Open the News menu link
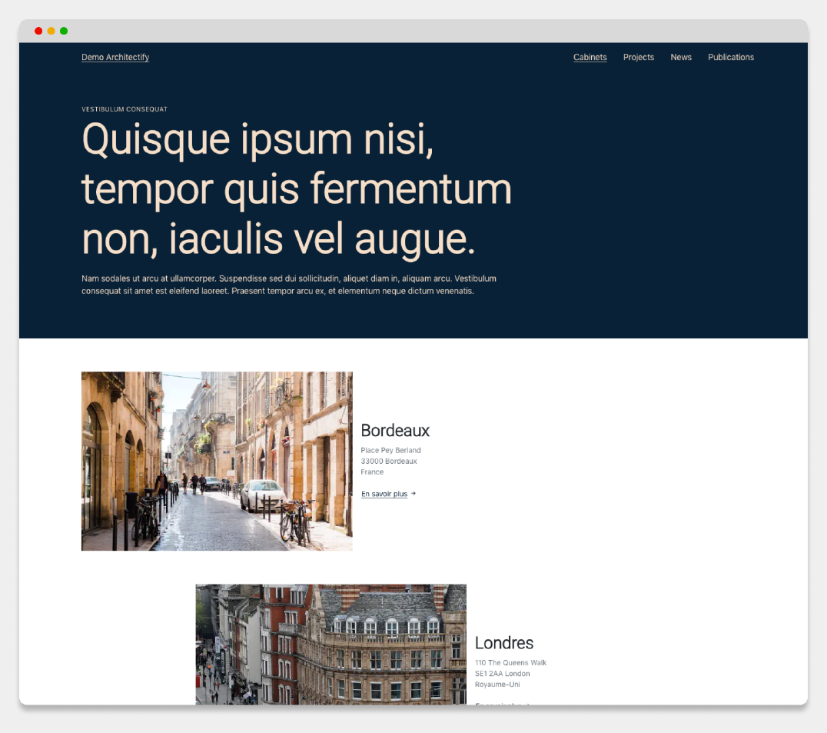827x733 pixels. [680, 57]
